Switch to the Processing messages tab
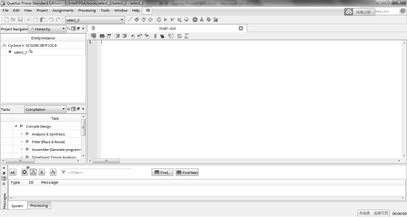The width and height of the screenshot is (407, 217). (39, 206)
